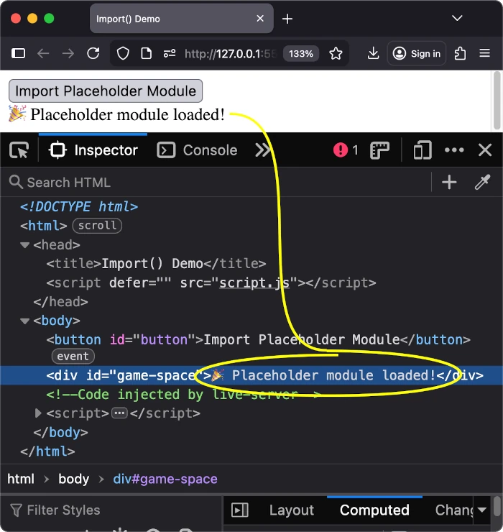Image resolution: width=503 pixels, height=532 pixels.
Task: Open the Firefox application menu
Action: coord(485,54)
